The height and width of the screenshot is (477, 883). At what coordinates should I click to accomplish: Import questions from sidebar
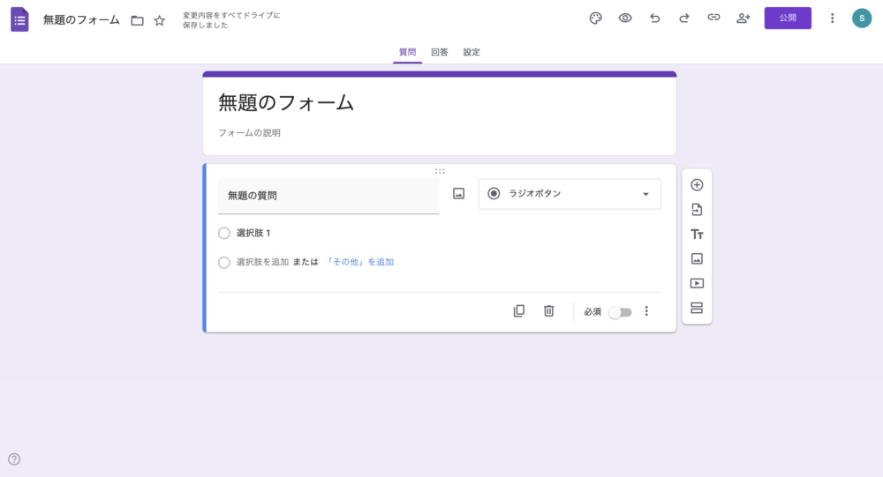[697, 210]
